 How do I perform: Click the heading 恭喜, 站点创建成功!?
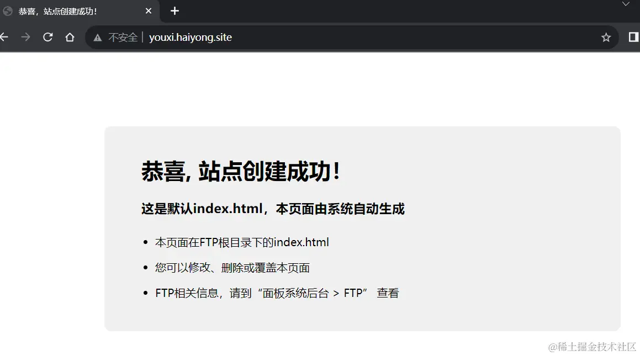point(241,171)
